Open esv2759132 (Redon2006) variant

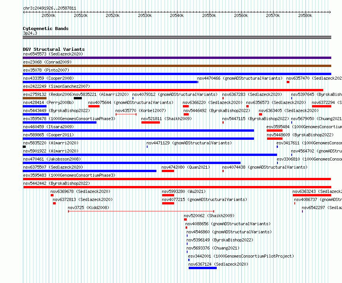(48, 94)
